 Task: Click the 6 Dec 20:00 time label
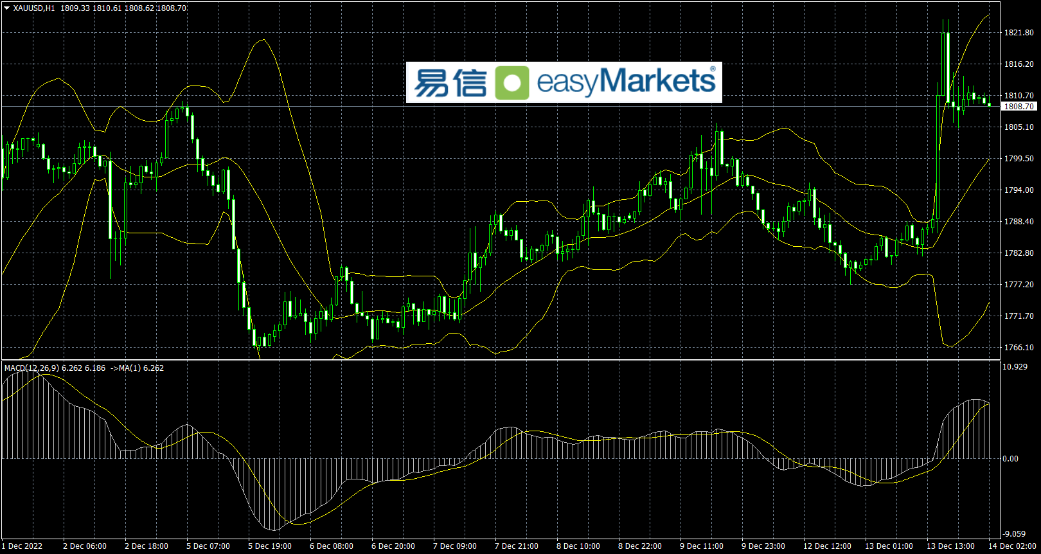click(393, 546)
